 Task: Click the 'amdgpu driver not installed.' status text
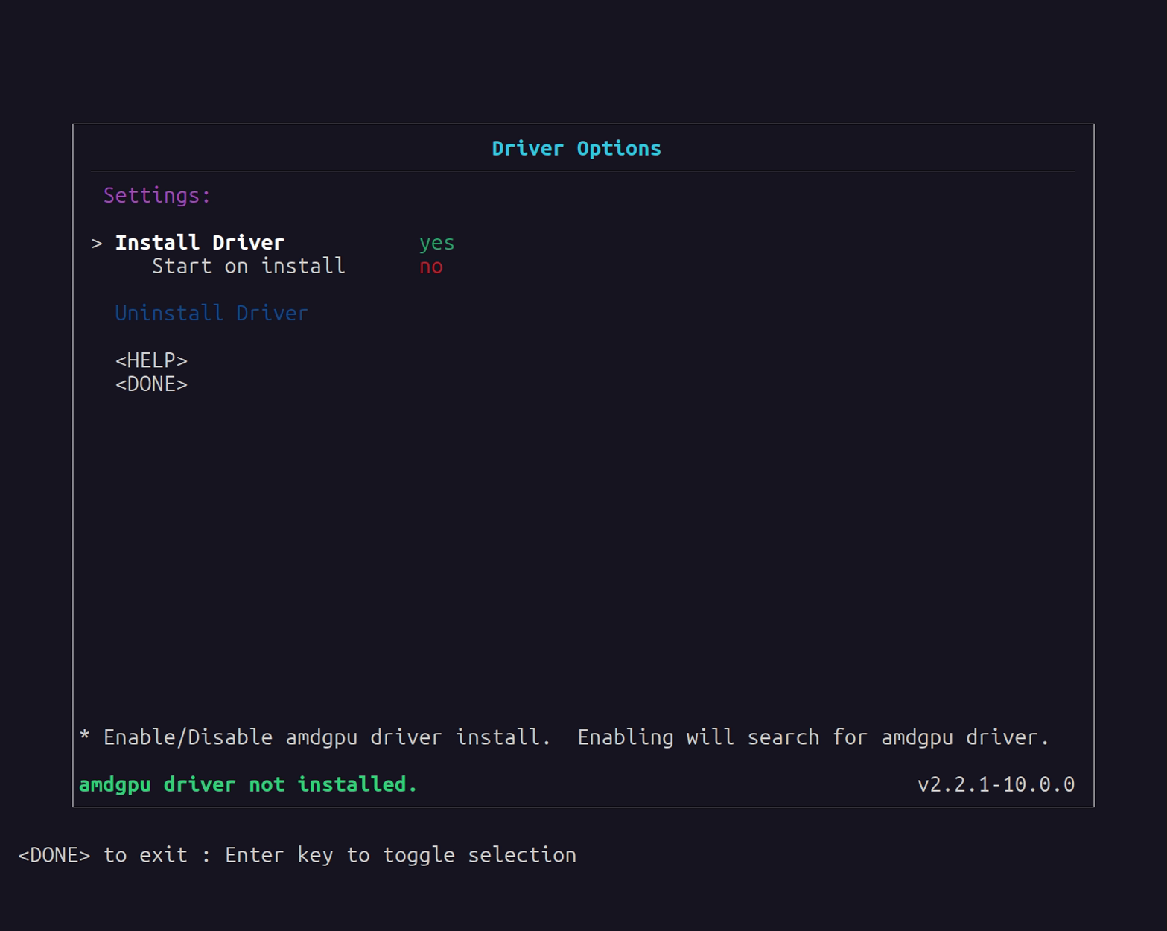pyautogui.click(x=248, y=784)
